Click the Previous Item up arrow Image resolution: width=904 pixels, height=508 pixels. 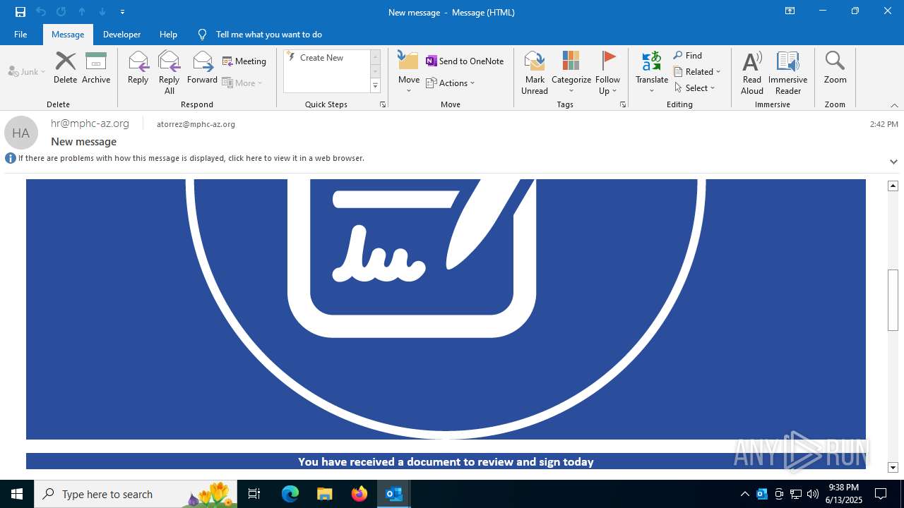82,12
